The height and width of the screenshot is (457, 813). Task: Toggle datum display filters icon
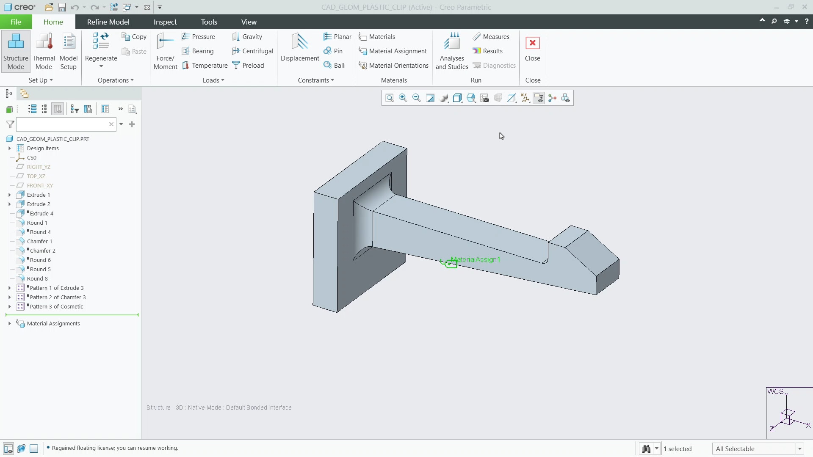tap(525, 98)
